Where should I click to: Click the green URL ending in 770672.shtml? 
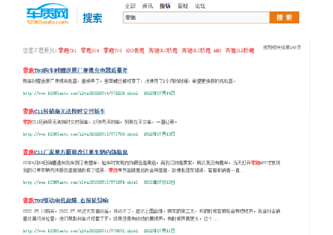click(81, 231)
